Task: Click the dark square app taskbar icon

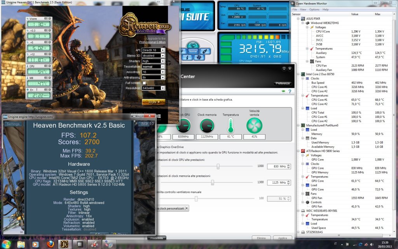Action: (x=80, y=244)
